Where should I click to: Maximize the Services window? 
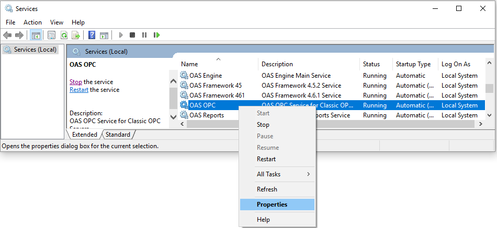pos(459,8)
